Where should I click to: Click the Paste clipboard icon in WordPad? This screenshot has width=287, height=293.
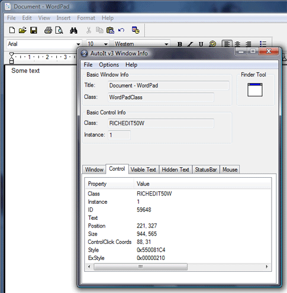point(110,30)
